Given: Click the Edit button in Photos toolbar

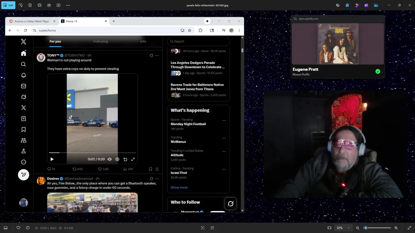Looking at the screenshot, I should point(8,5).
